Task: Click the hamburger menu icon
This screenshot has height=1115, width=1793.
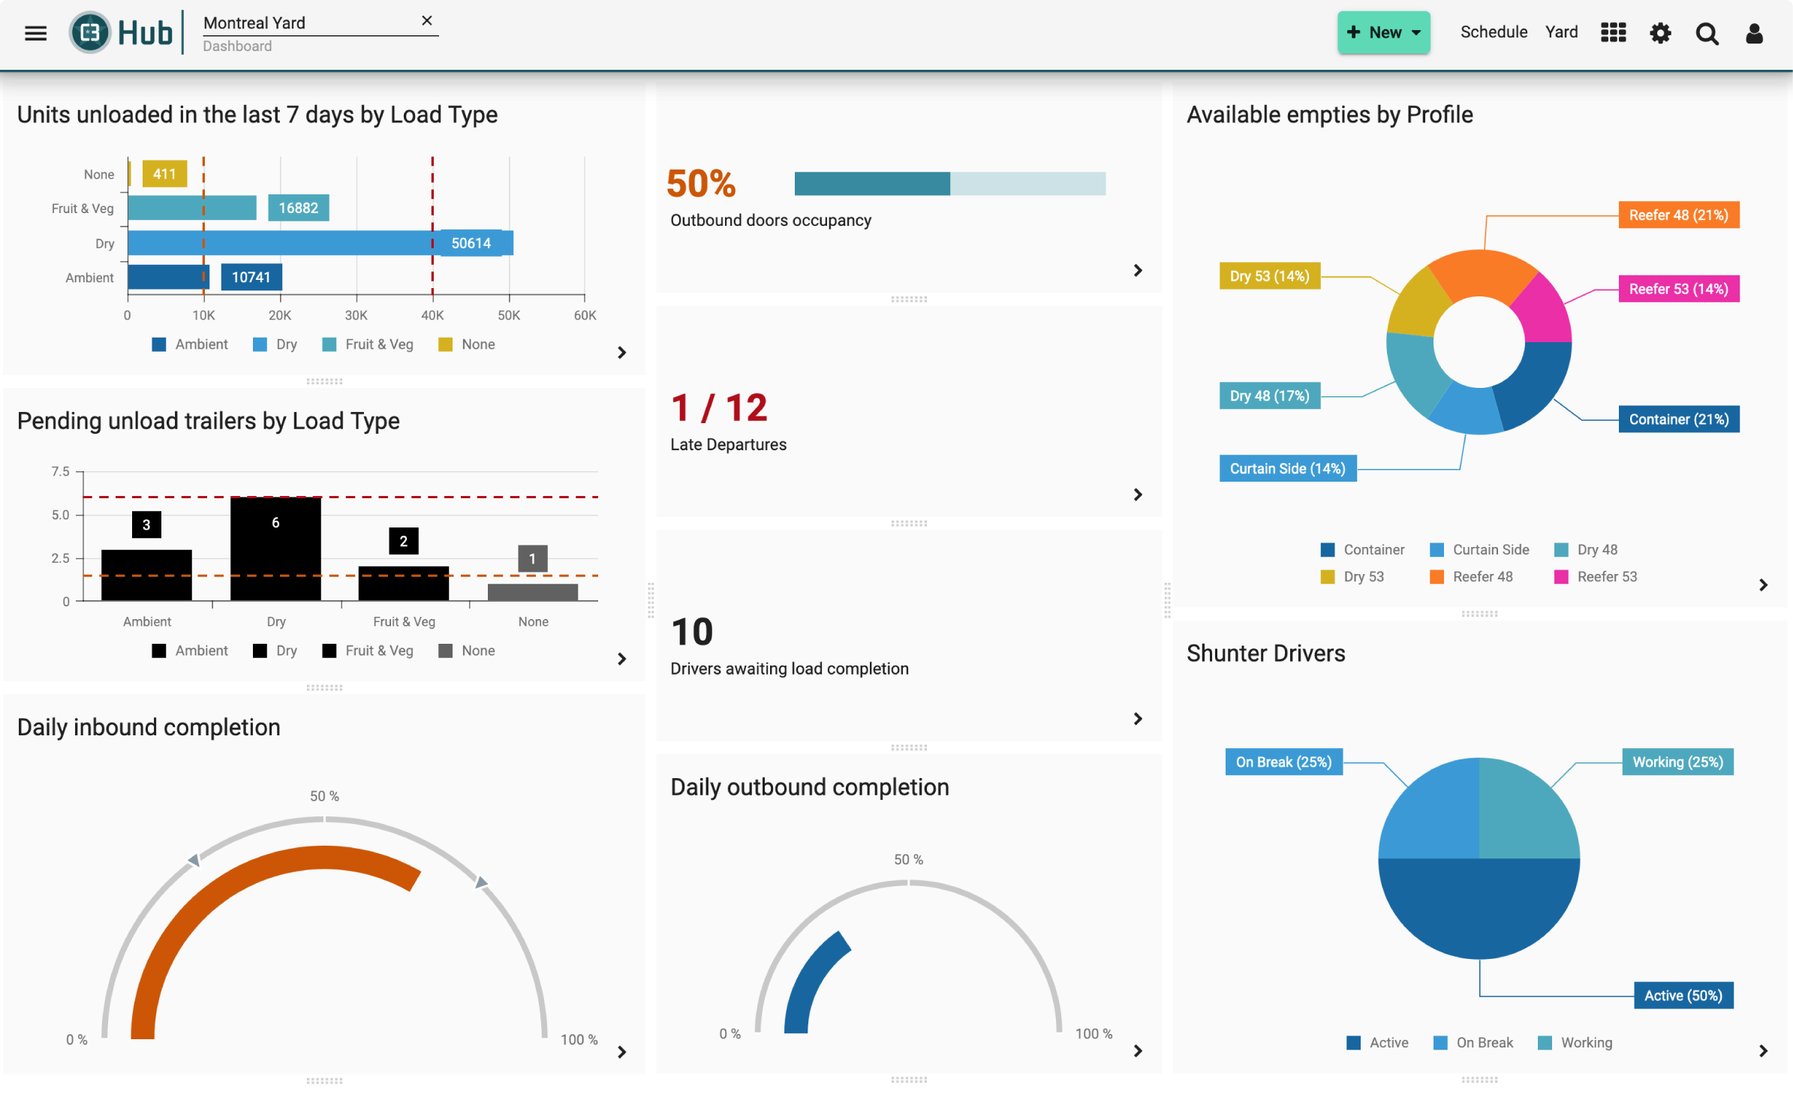Action: pos(36,34)
